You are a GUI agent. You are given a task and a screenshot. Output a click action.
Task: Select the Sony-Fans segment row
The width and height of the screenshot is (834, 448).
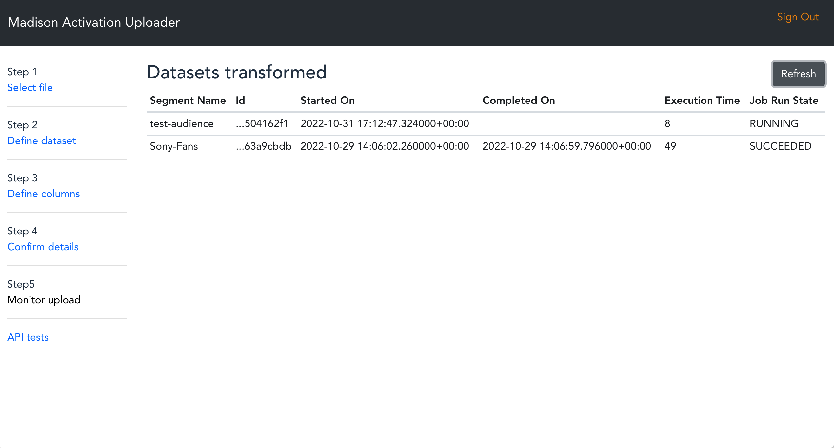tap(174, 146)
